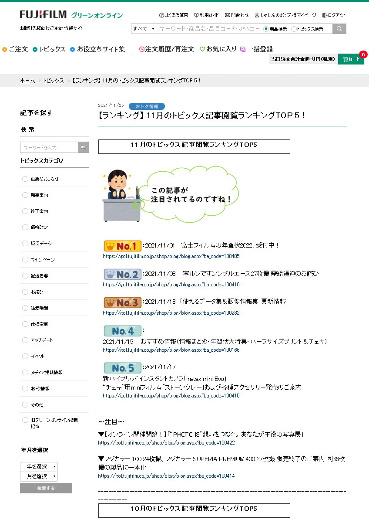
Task: Select the トピックス検索 radio button
Action: [x=294, y=29]
